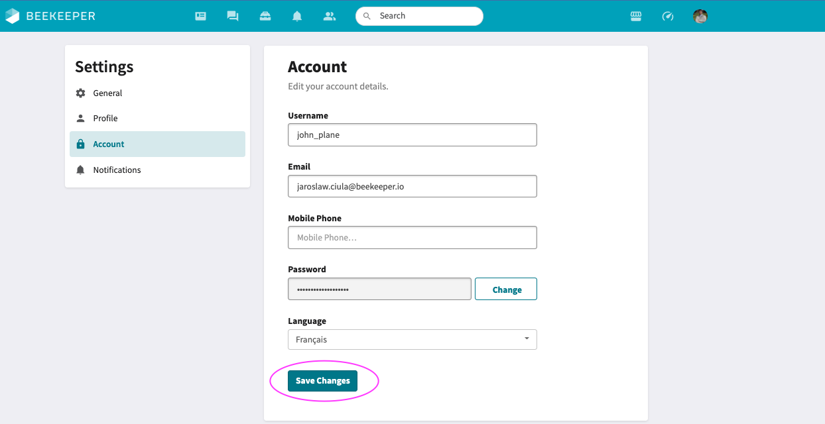Image resolution: width=825 pixels, height=424 pixels.
Task: Click into the Email field
Action: (x=412, y=186)
